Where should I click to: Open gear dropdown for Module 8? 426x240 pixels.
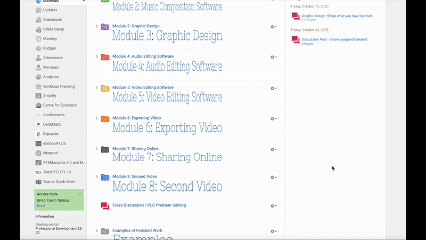pos(274,178)
